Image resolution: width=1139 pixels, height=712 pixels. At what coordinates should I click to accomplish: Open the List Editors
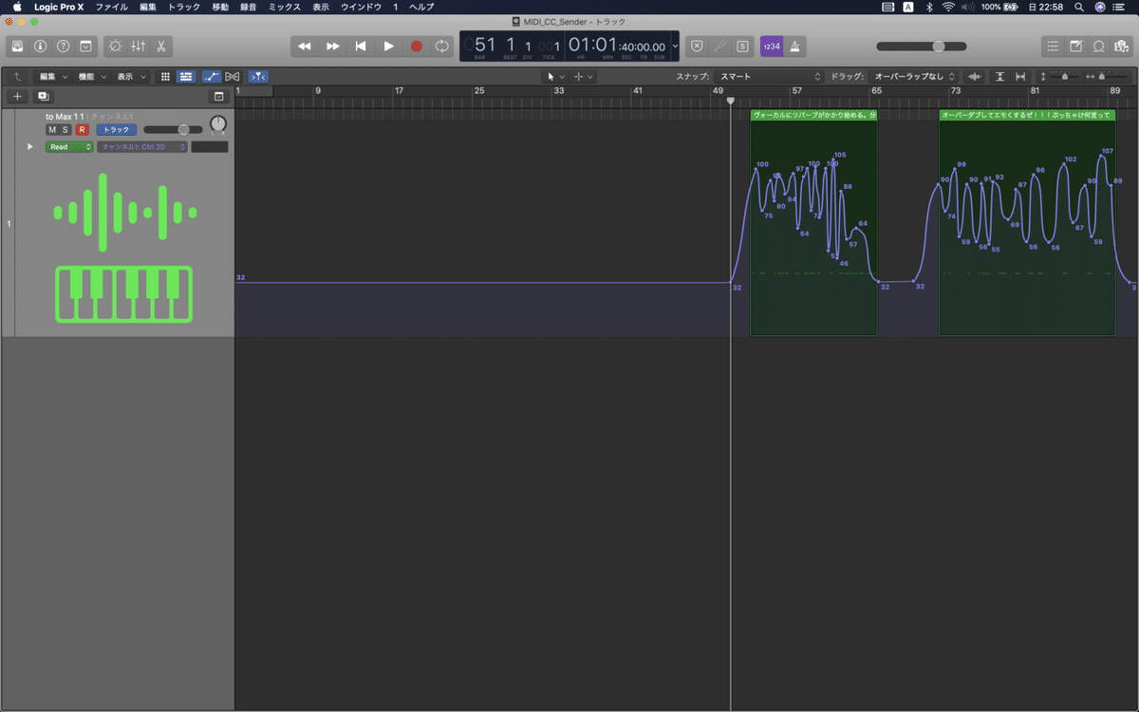click(x=1052, y=46)
